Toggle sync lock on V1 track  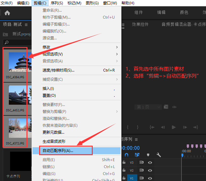[142, 178]
